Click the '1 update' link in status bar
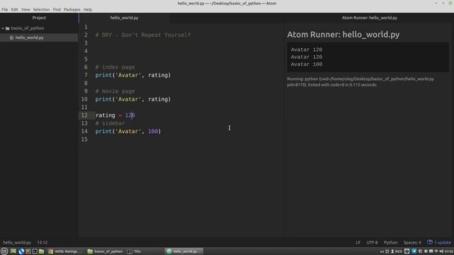The width and height of the screenshot is (454, 255). point(442,242)
